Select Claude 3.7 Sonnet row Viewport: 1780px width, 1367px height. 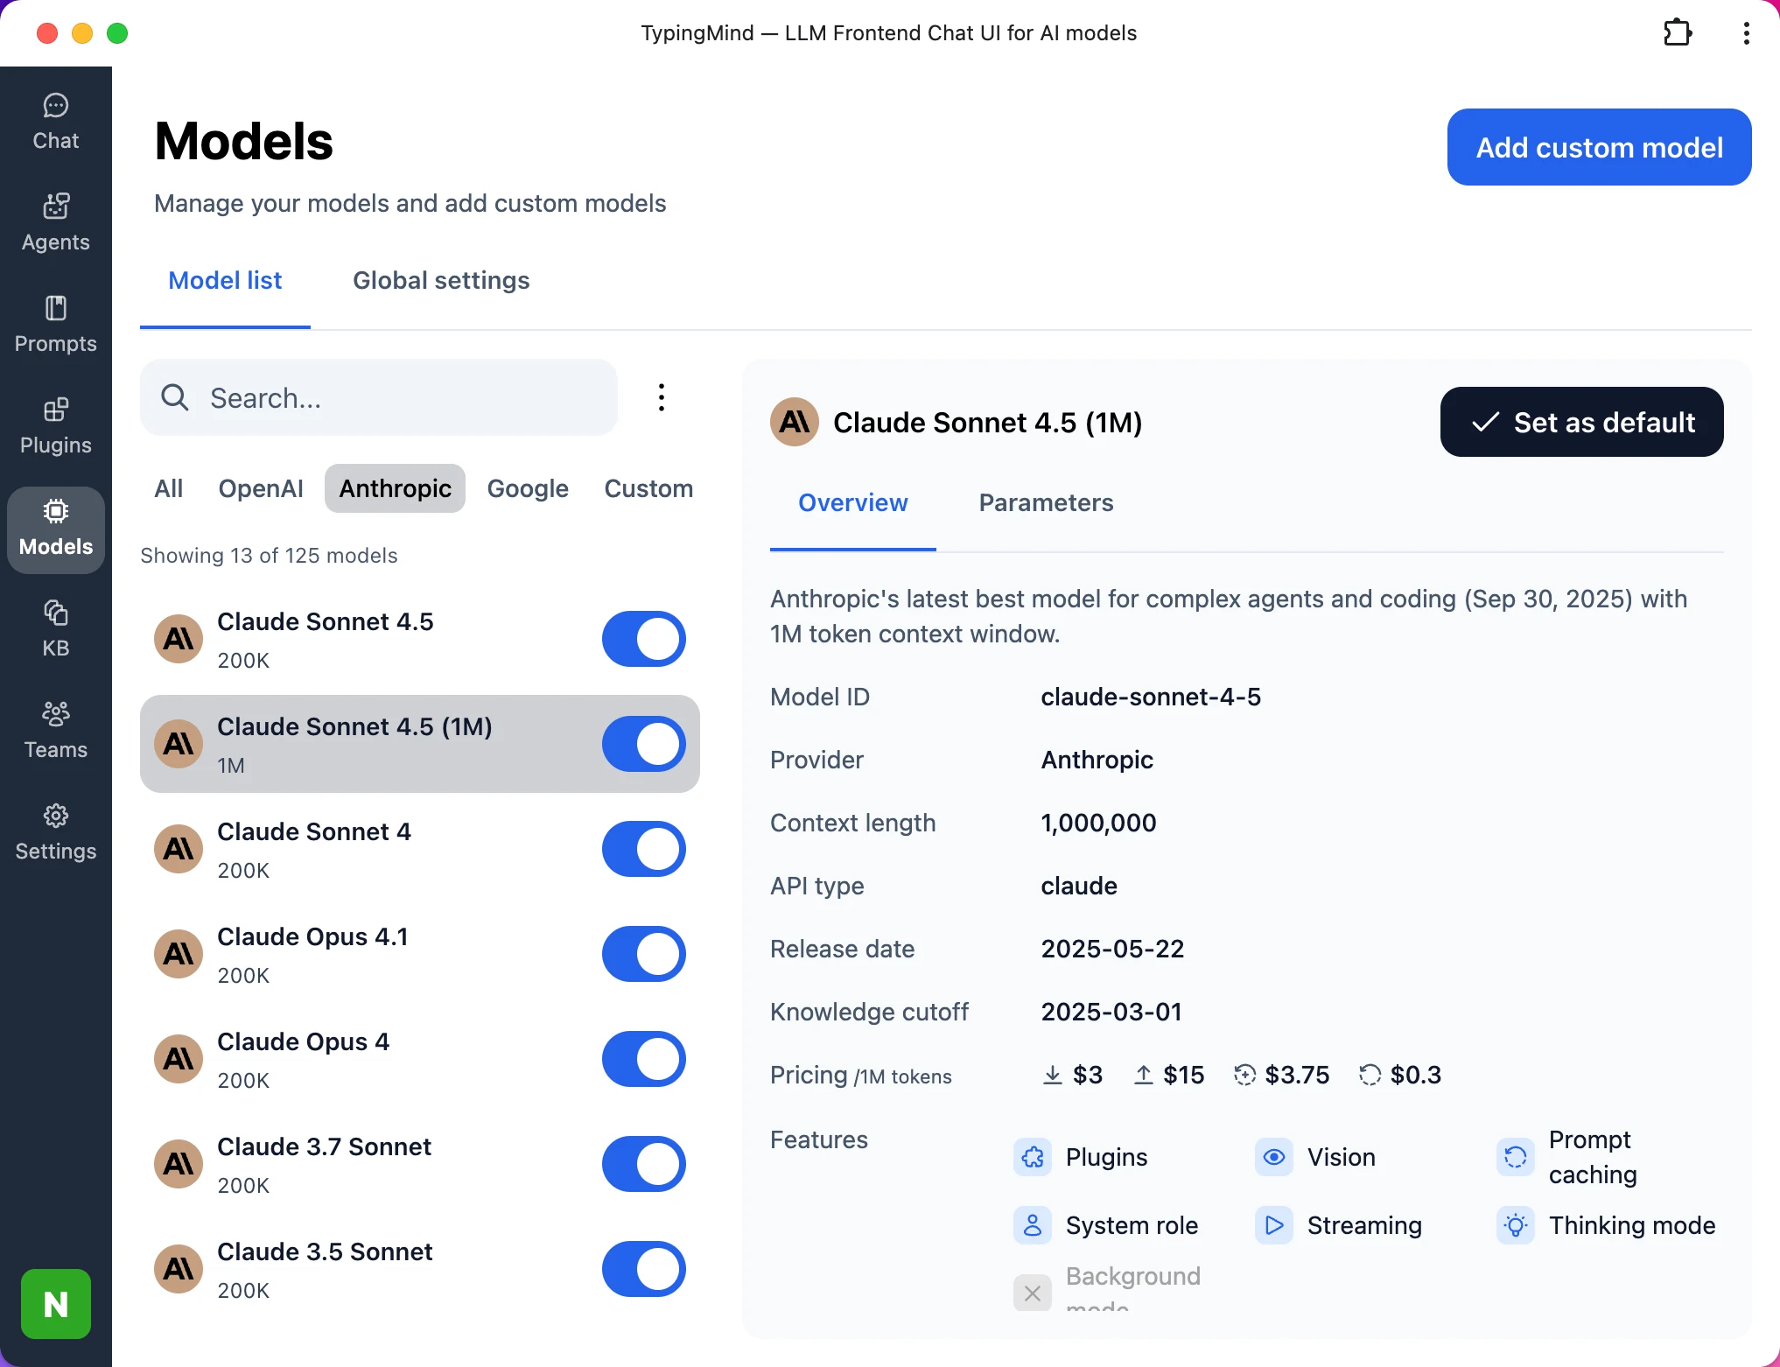(420, 1164)
